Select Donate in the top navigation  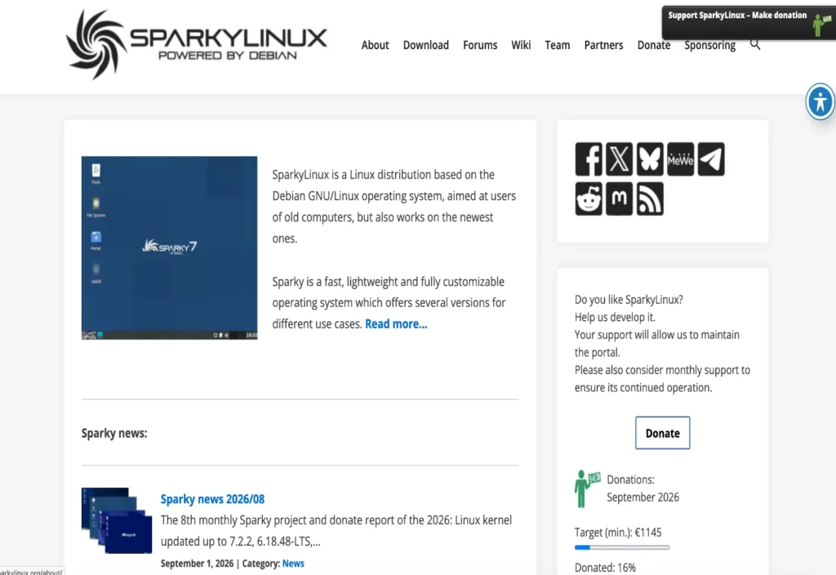(x=654, y=46)
